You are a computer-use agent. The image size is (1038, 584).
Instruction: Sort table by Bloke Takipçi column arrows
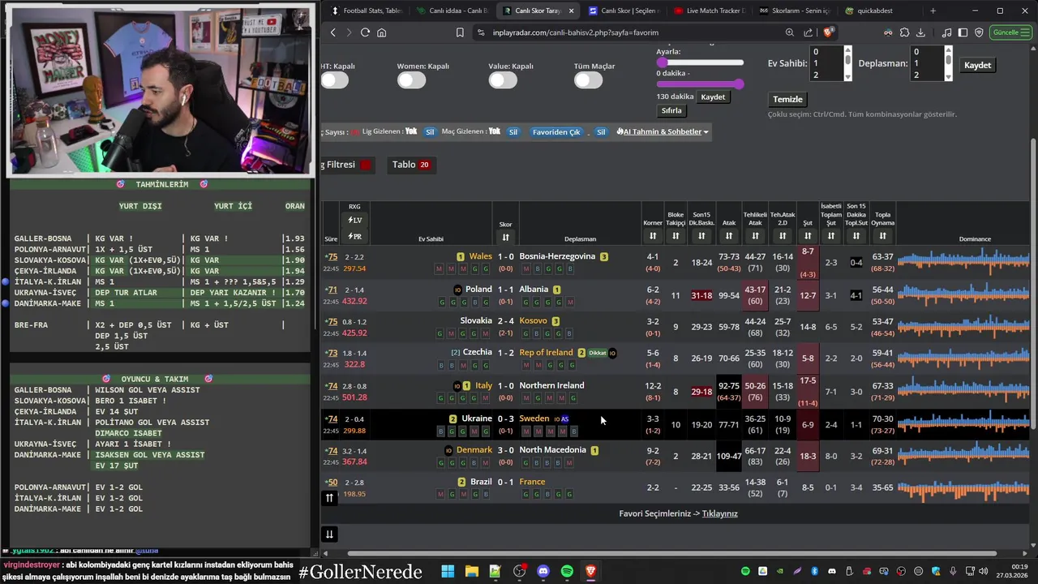tap(676, 236)
